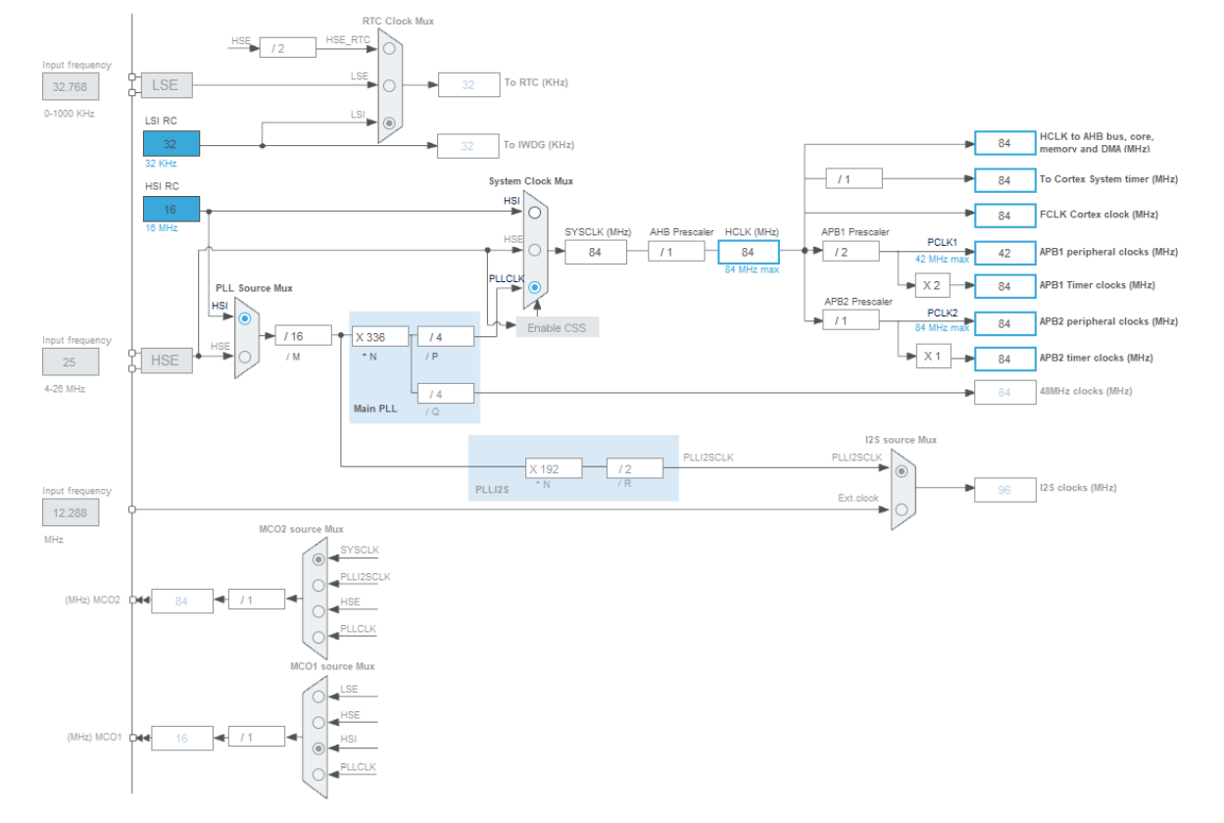
Task: Click the '84 MHz max' text under HCLK
Action: 752,269
